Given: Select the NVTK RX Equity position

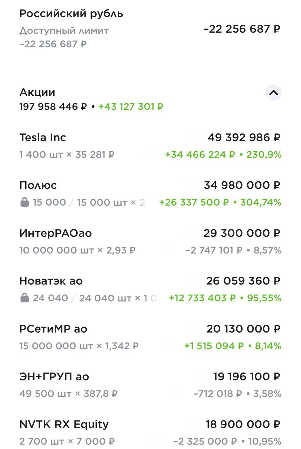Looking at the screenshot, I should pyautogui.click(x=64, y=424).
